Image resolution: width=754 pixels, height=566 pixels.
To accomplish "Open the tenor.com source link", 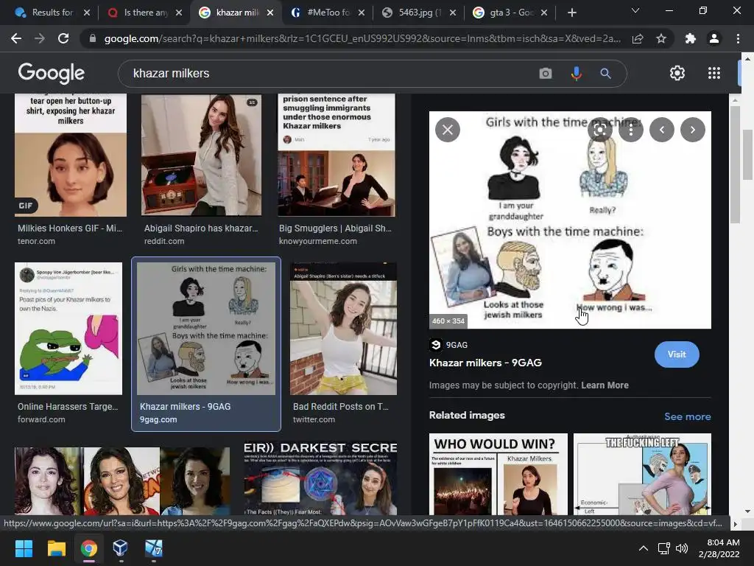I will pyautogui.click(x=37, y=241).
